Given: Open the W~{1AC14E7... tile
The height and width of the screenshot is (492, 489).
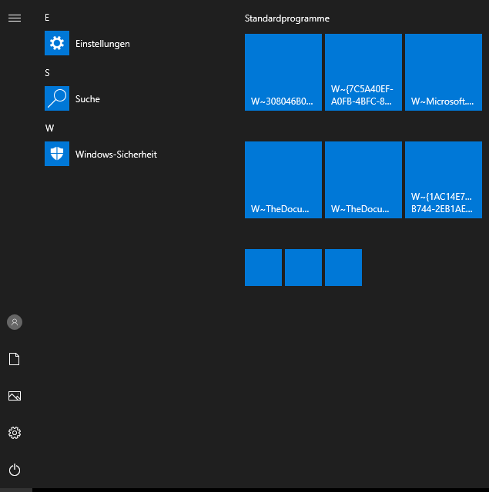Looking at the screenshot, I should (x=444, y=180).
